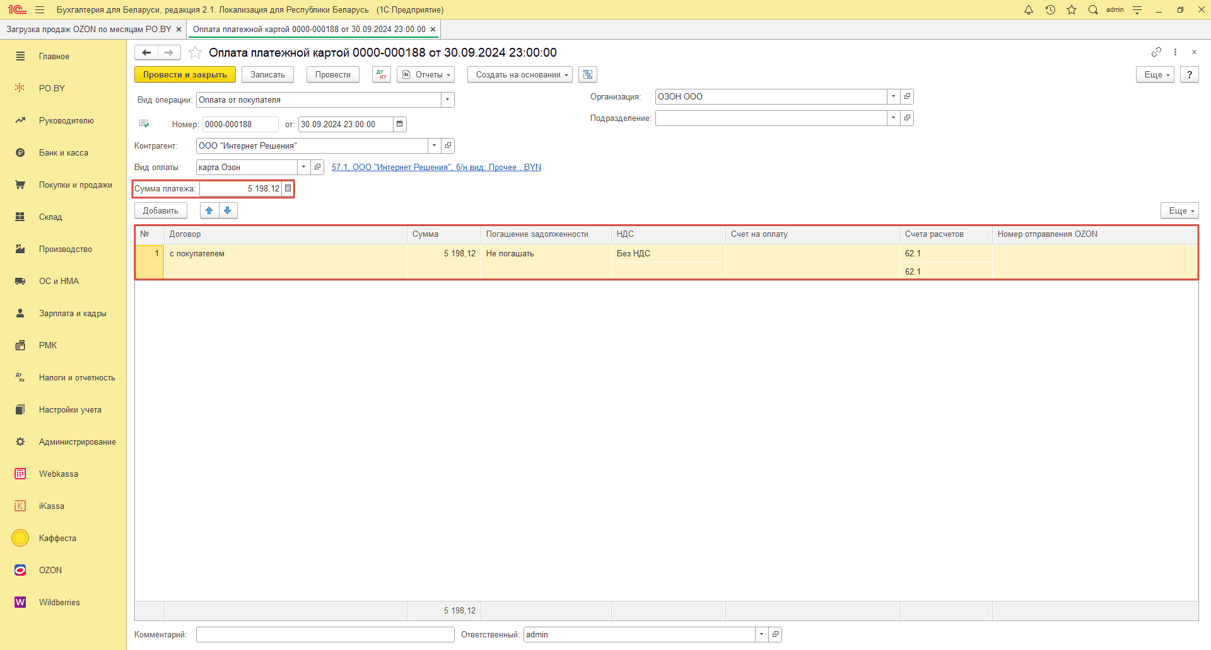This screenshot has height=650, width=1211.
Task: Open Зарплата и кадры section
Action: [73, 313]
